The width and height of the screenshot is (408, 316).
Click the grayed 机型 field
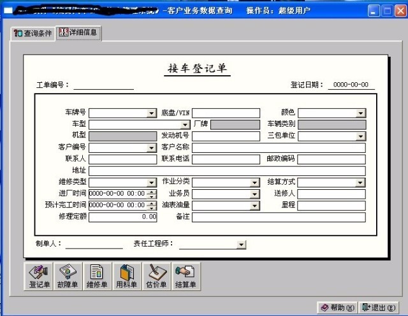(123, 136)
